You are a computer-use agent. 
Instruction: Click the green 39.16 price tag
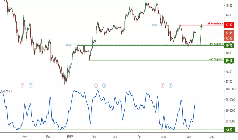tap(229, 61)
